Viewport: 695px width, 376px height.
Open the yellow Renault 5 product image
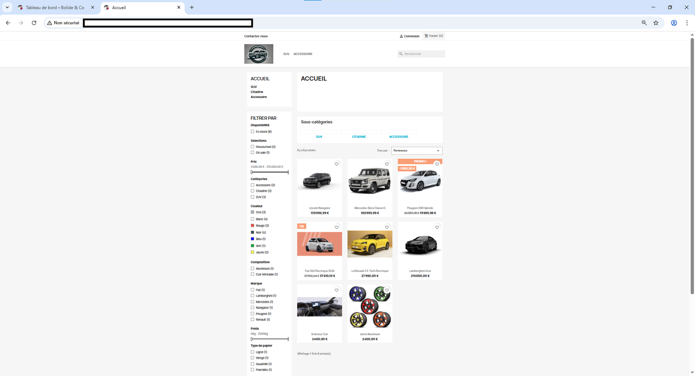click(370, 244)
